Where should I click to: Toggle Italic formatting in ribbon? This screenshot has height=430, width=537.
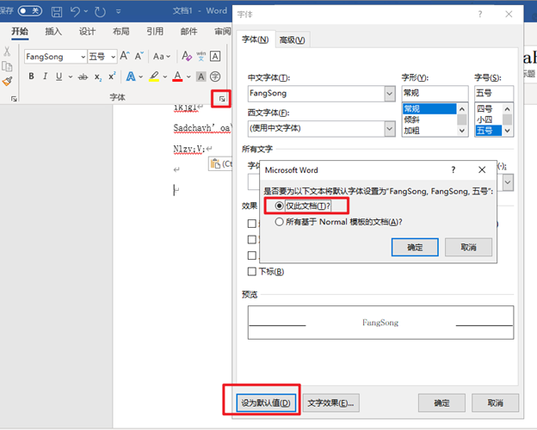coord(45,77)
